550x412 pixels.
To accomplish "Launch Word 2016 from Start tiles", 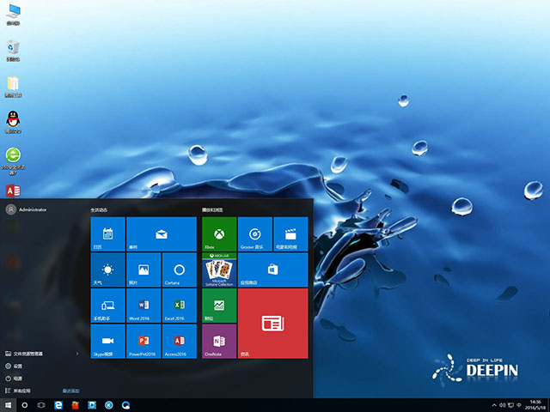I will click(144, 305).
